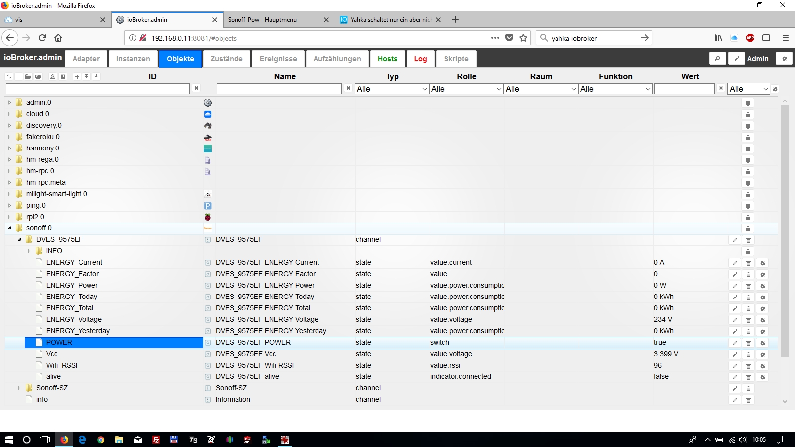Click the upload objects arrow icon

coord(86,77)
